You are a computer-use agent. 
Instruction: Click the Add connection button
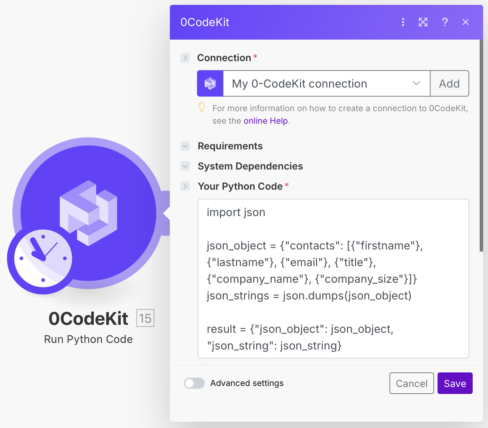coord(449,83)
